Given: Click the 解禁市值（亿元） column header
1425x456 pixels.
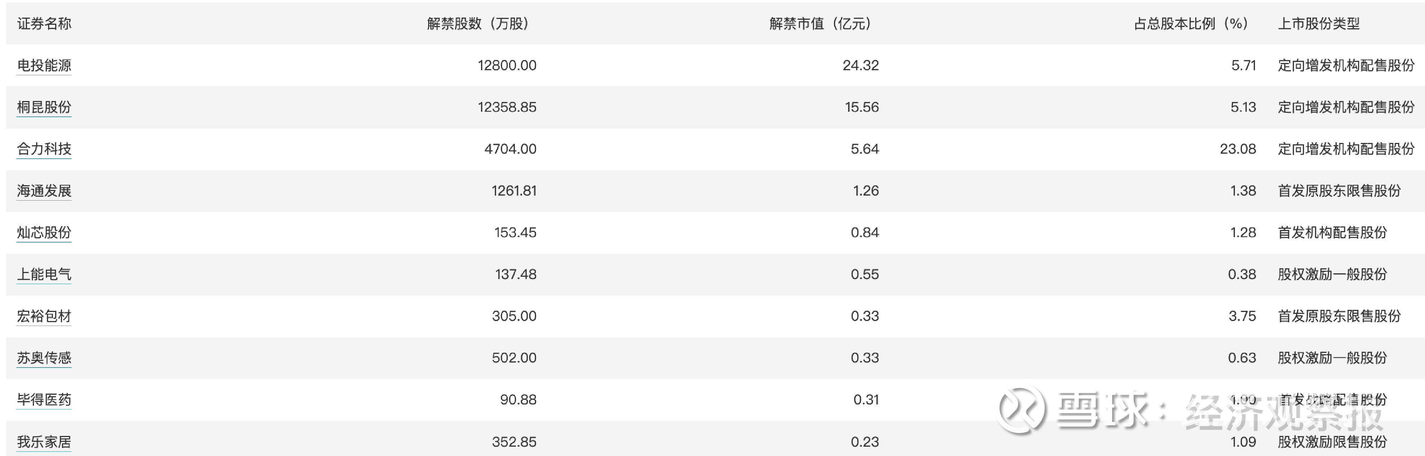Looking at the screenshot, I should tap(821, 24).
